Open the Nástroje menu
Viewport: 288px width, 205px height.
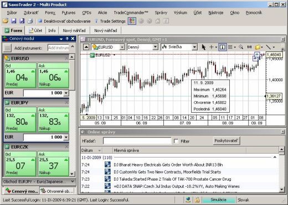[216, 13]
